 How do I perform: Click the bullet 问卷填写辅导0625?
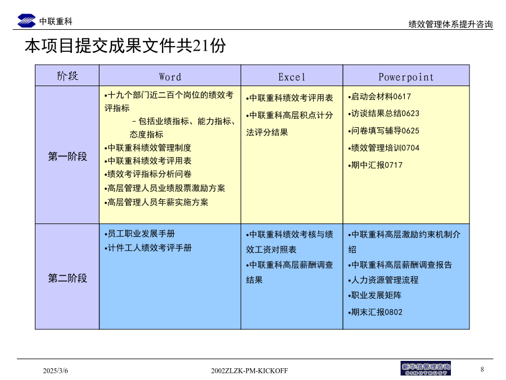(383, 131)
